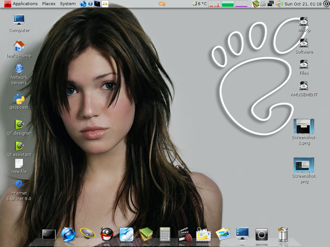
Task: Click the yellow notes launcher in panel
Action: tap(105, 4)
